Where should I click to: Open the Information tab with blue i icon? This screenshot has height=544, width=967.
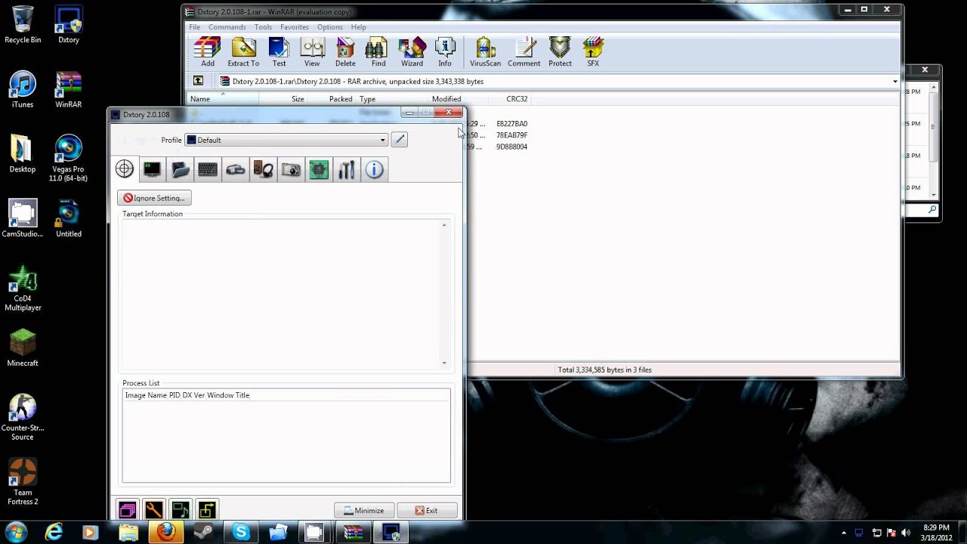coord(375,169)
